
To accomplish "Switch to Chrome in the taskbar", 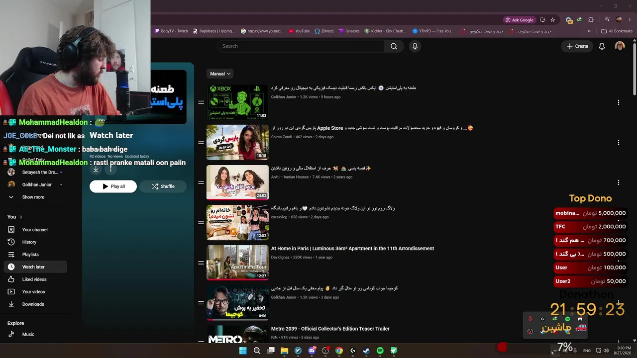I will [339, 351].
